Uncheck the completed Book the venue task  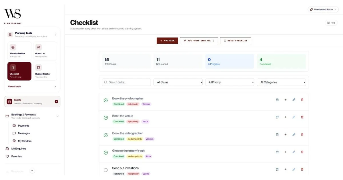106,118
